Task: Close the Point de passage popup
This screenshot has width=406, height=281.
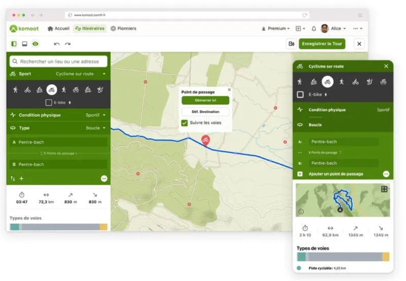Action: (229, 90)
